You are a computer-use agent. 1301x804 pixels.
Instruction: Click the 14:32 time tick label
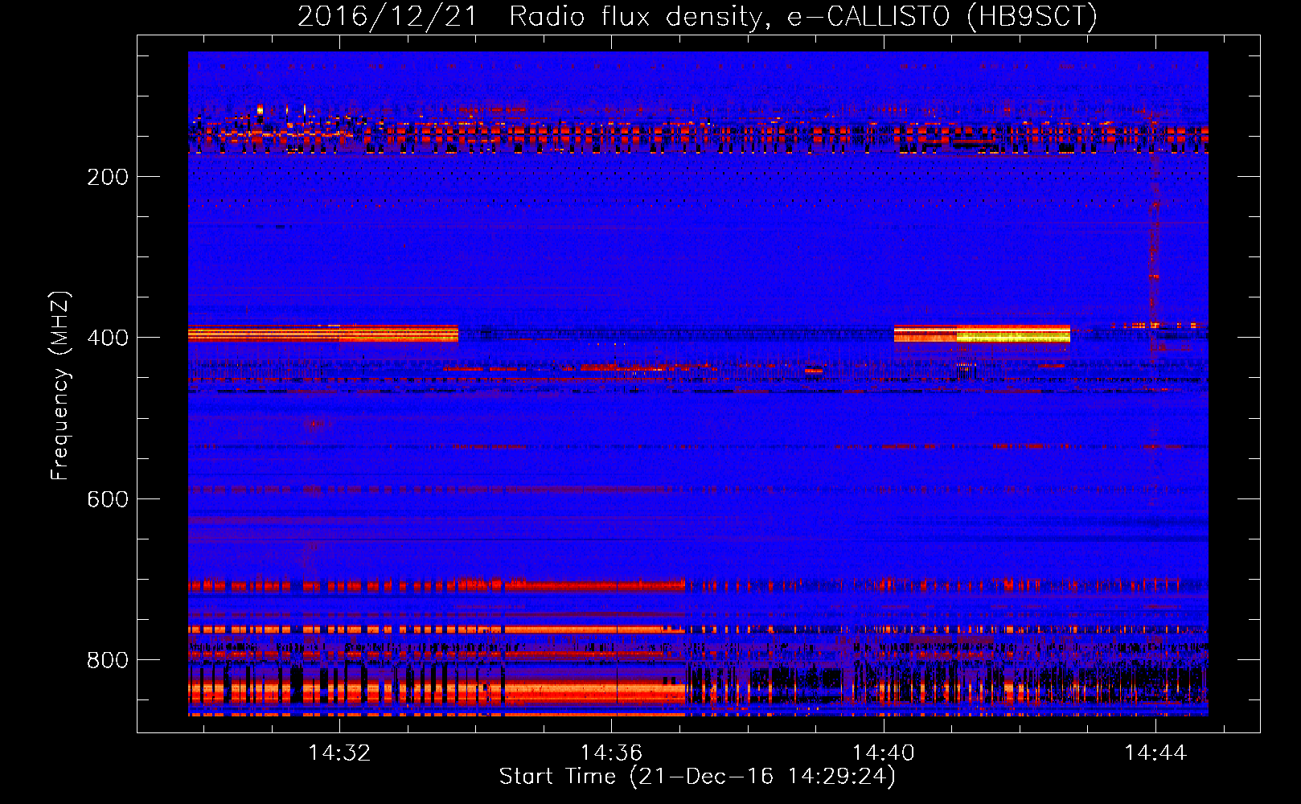pos(339,753)
